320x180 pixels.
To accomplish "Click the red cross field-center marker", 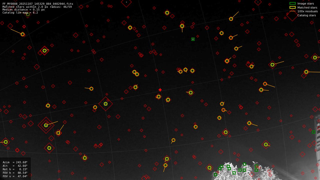I will pos(160,90).
